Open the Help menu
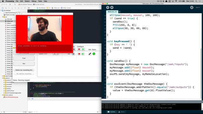This screenshot has height=114, width=203. click(x=45, y=1)
